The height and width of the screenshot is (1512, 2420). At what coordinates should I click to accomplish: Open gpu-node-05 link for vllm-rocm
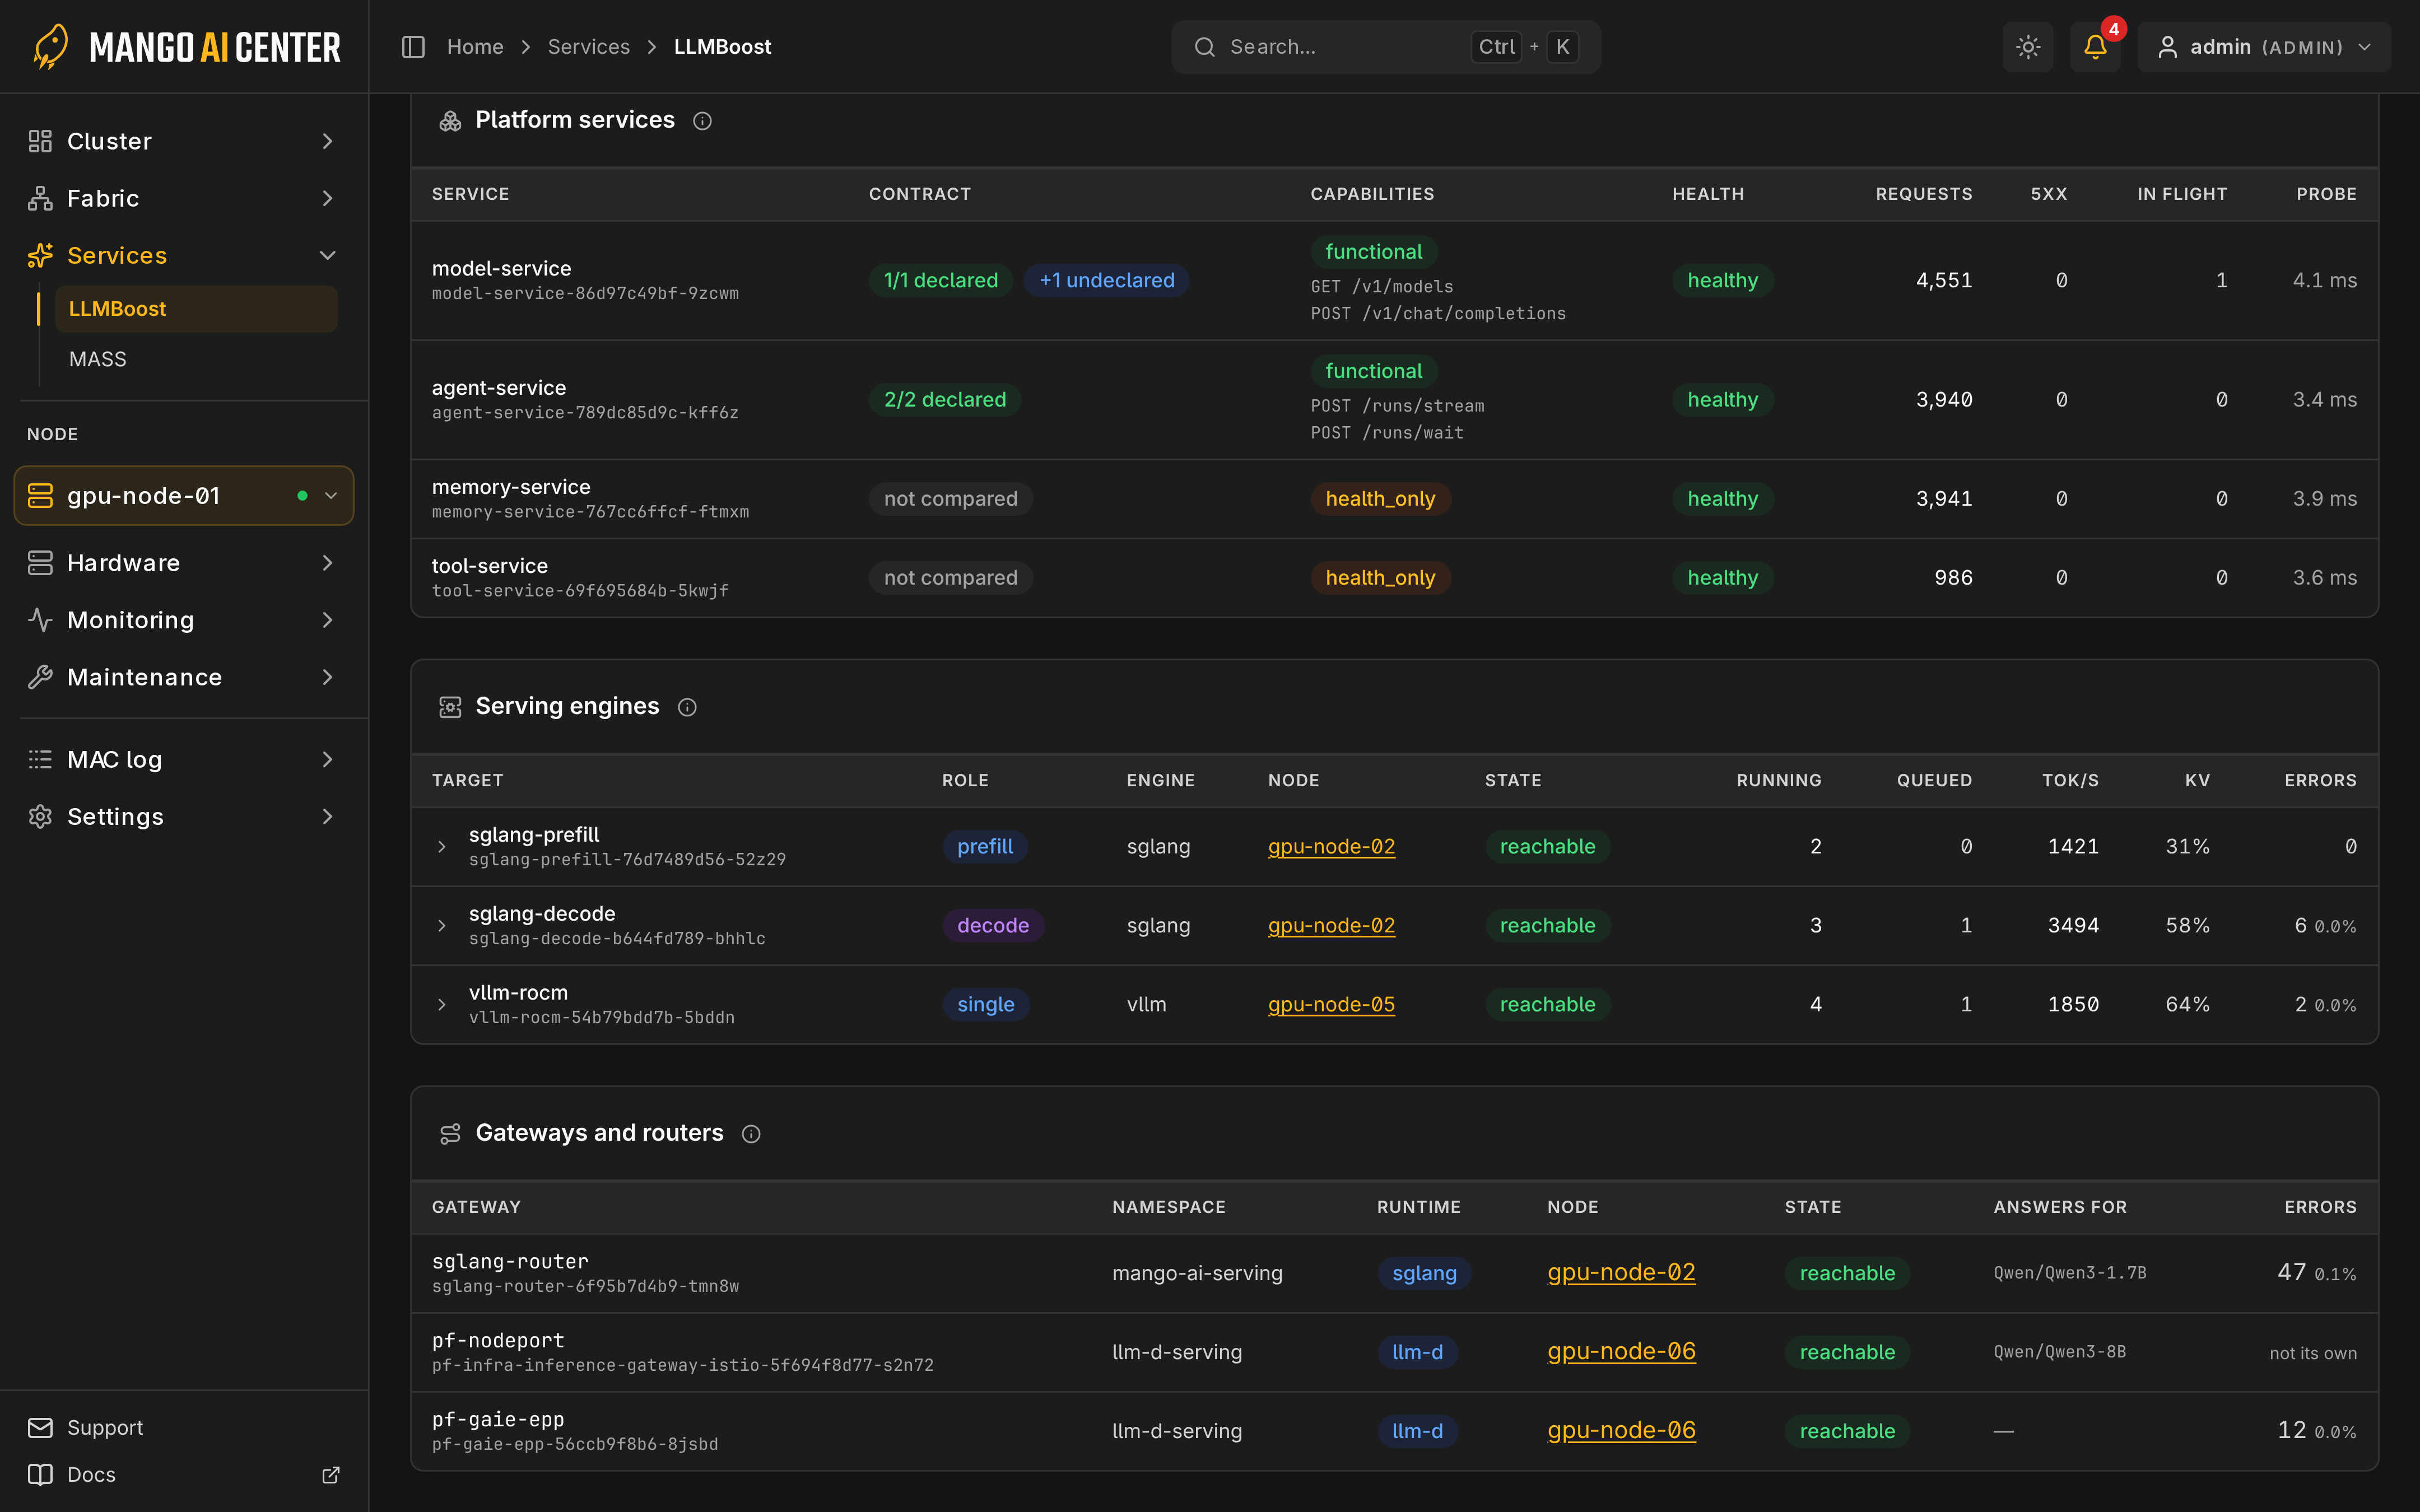tap(1331, 1004)
